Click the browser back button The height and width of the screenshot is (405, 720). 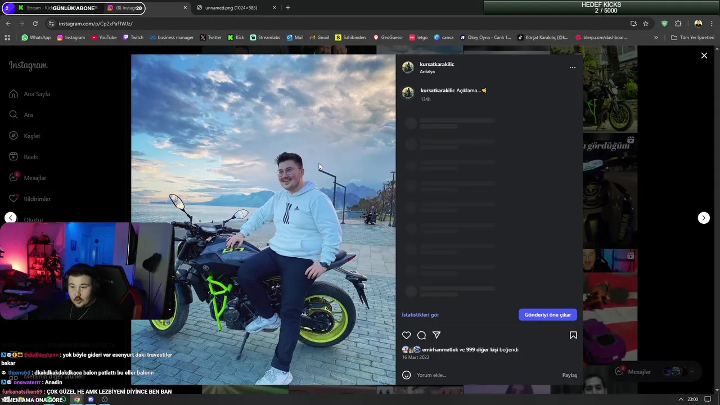click(x=8, y=24)
